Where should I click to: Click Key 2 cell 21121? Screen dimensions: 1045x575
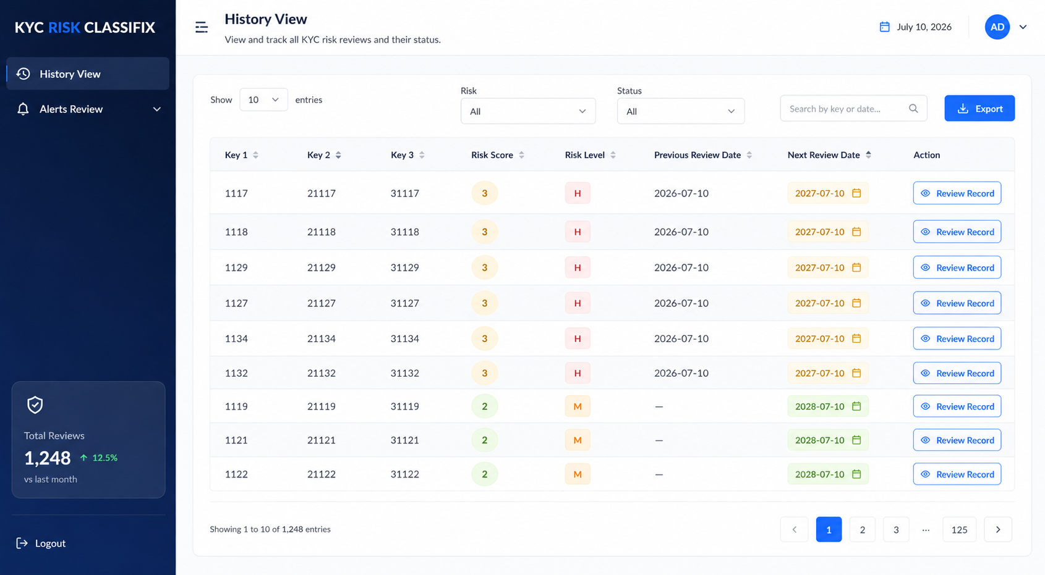click(x=322, y=440)
